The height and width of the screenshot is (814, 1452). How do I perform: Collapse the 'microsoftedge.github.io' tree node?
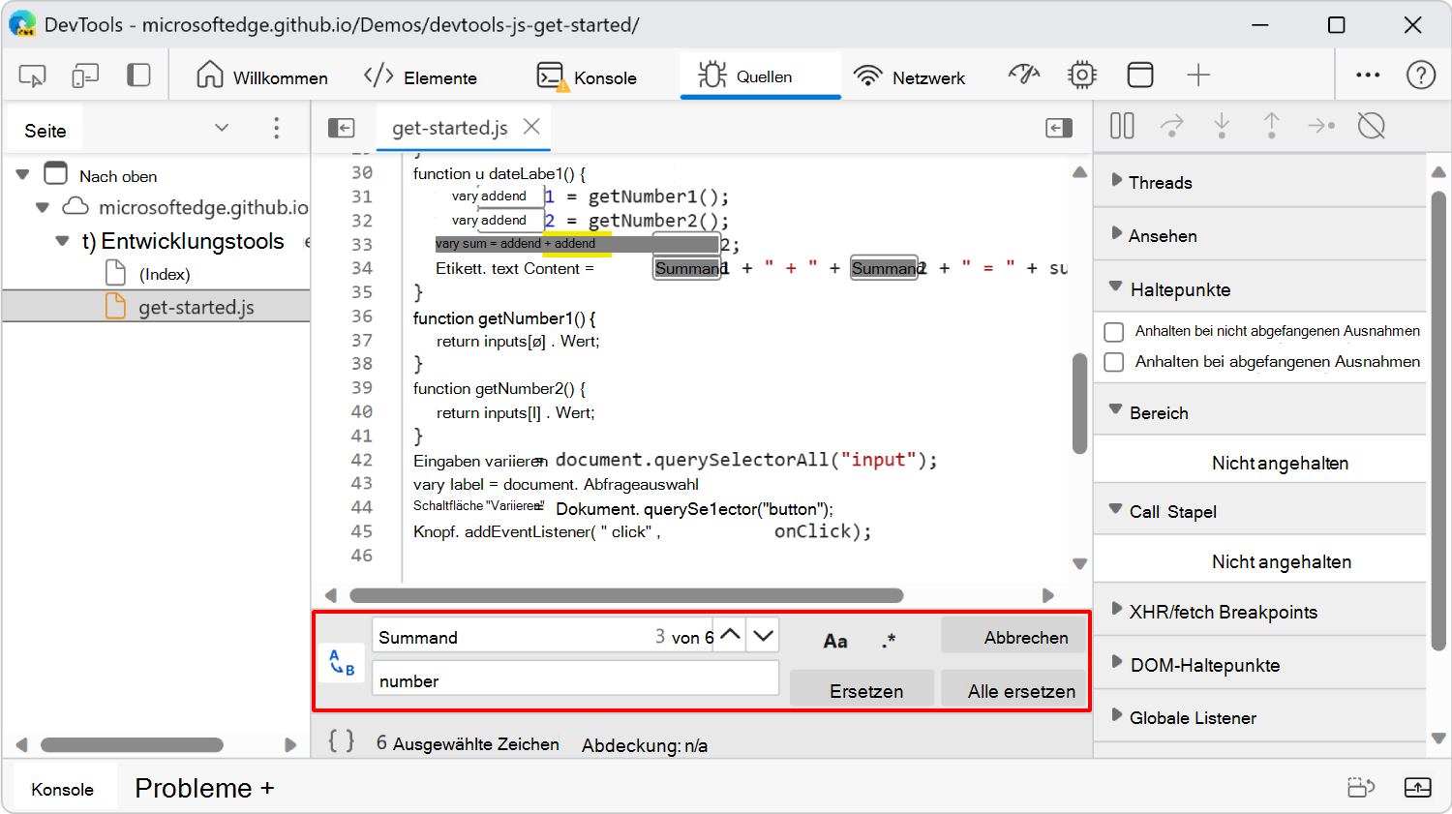click(43, 207)
